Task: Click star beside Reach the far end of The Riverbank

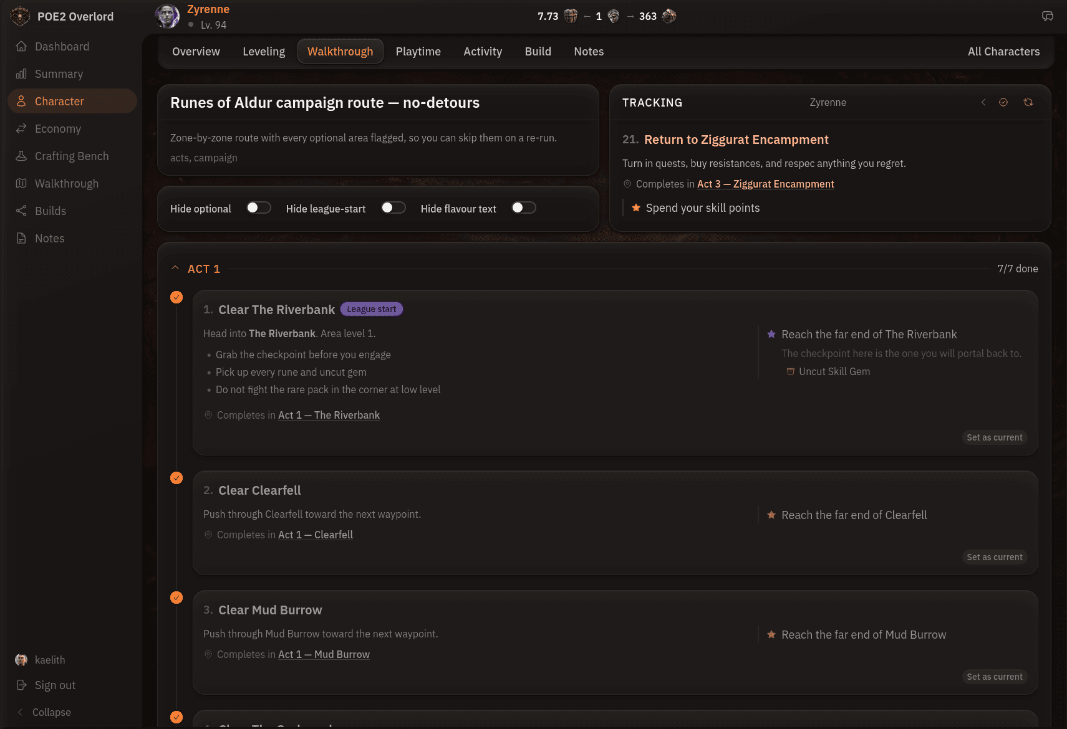Action: [771, 334]
